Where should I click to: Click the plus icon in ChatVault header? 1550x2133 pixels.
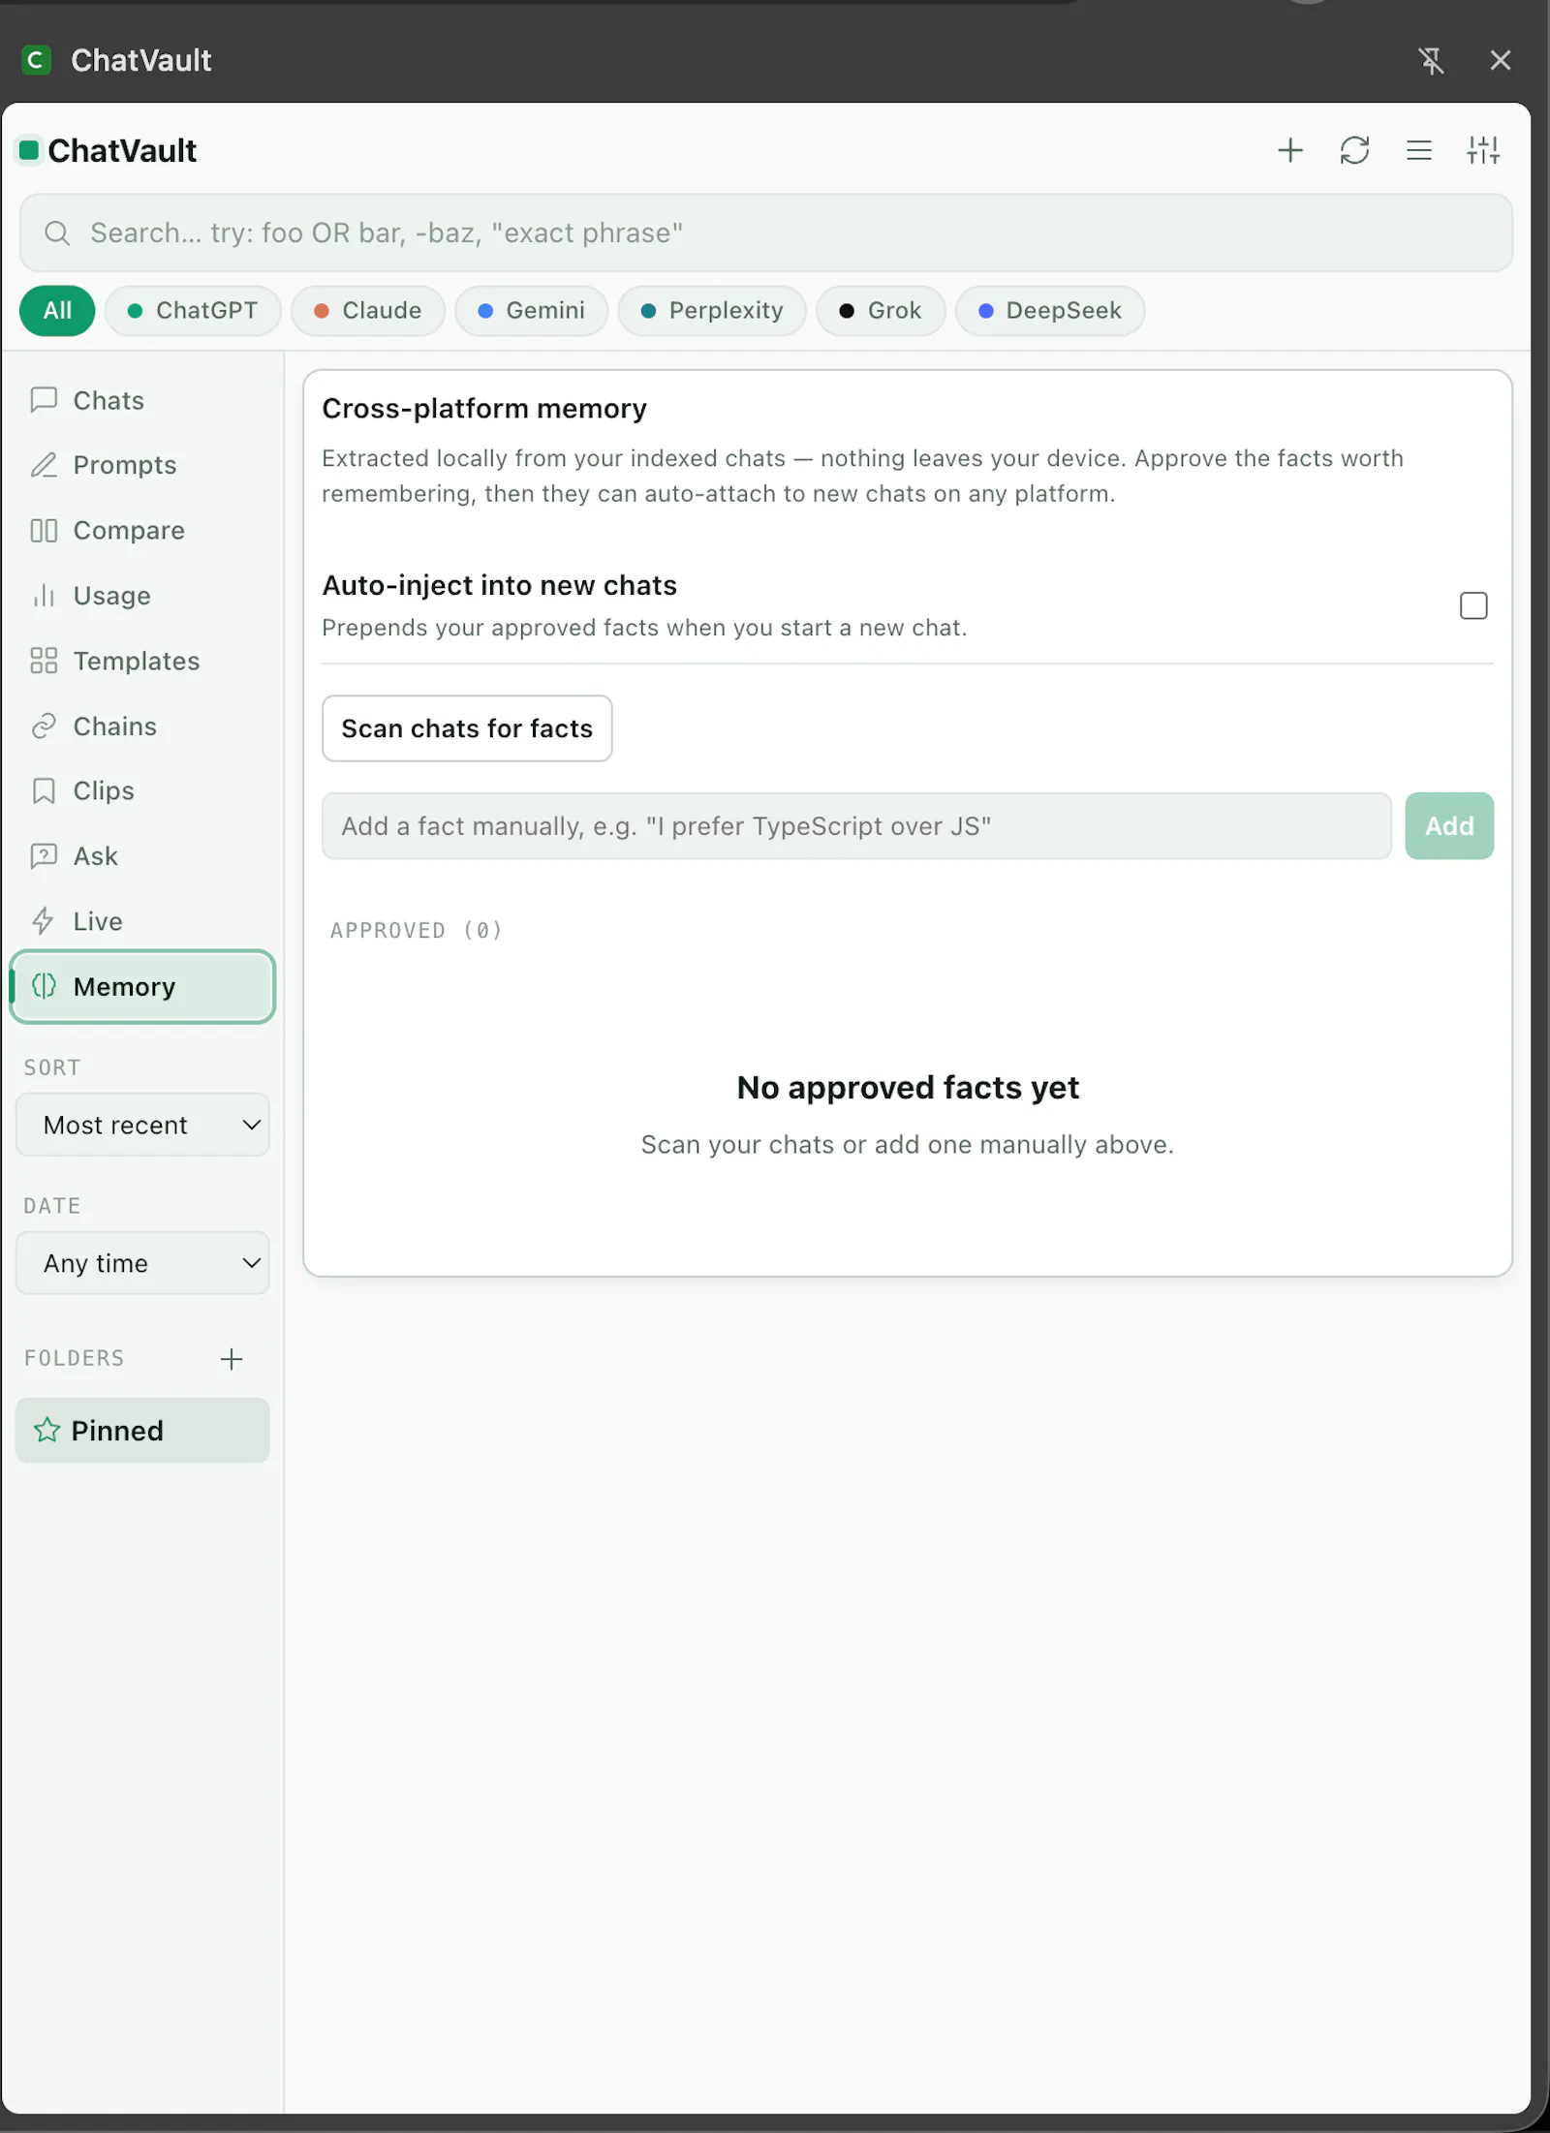pos(1289,150)
